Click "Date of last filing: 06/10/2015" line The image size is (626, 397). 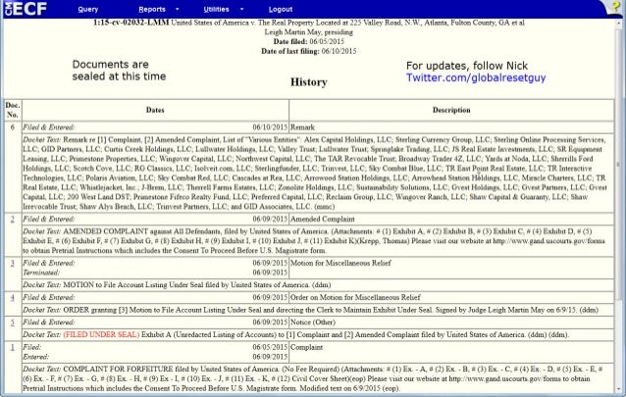click(309, 51)
